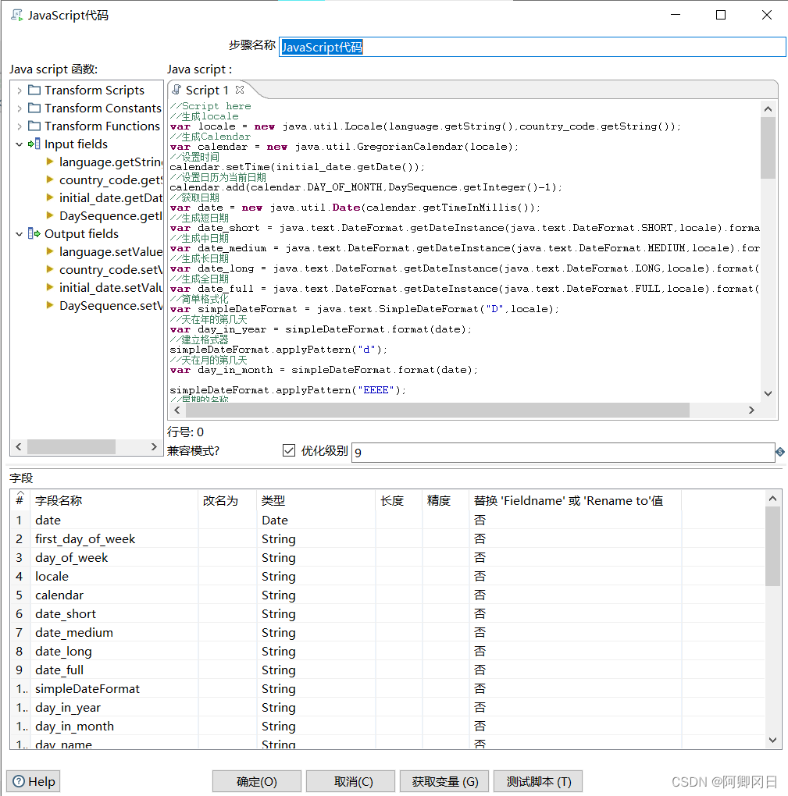
Task: Click the 获取变量 (G) button
Action: (x=444, y=782)
